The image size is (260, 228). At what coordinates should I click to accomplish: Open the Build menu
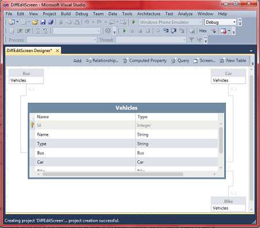tap(66, 14)
